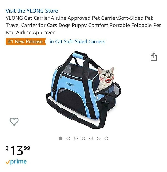Open the YLONG Store link
The image size is (167, 172).
pos(32,11)
